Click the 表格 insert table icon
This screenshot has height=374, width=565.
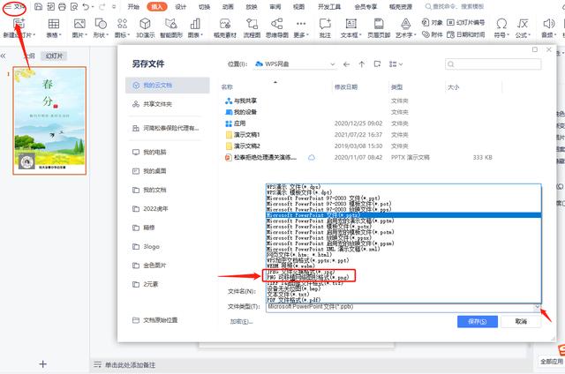[54, 24]
